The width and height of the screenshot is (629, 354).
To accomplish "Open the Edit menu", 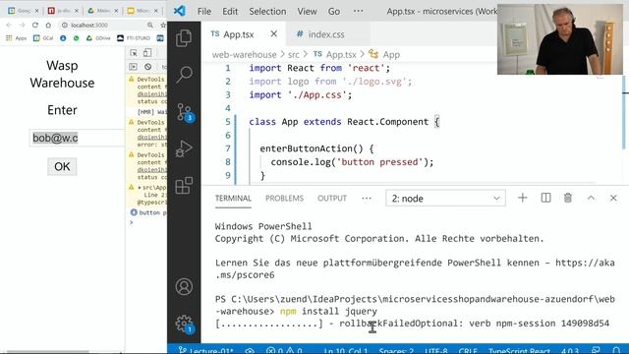I will 230,11.
